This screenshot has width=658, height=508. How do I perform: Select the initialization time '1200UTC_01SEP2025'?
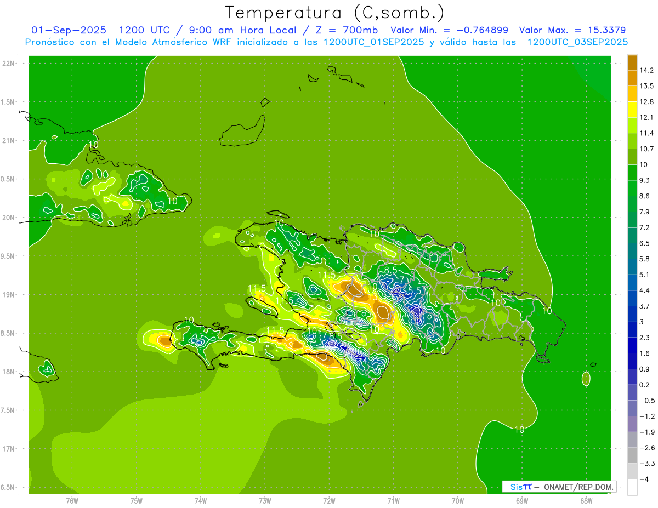click(x=374, y=42)
